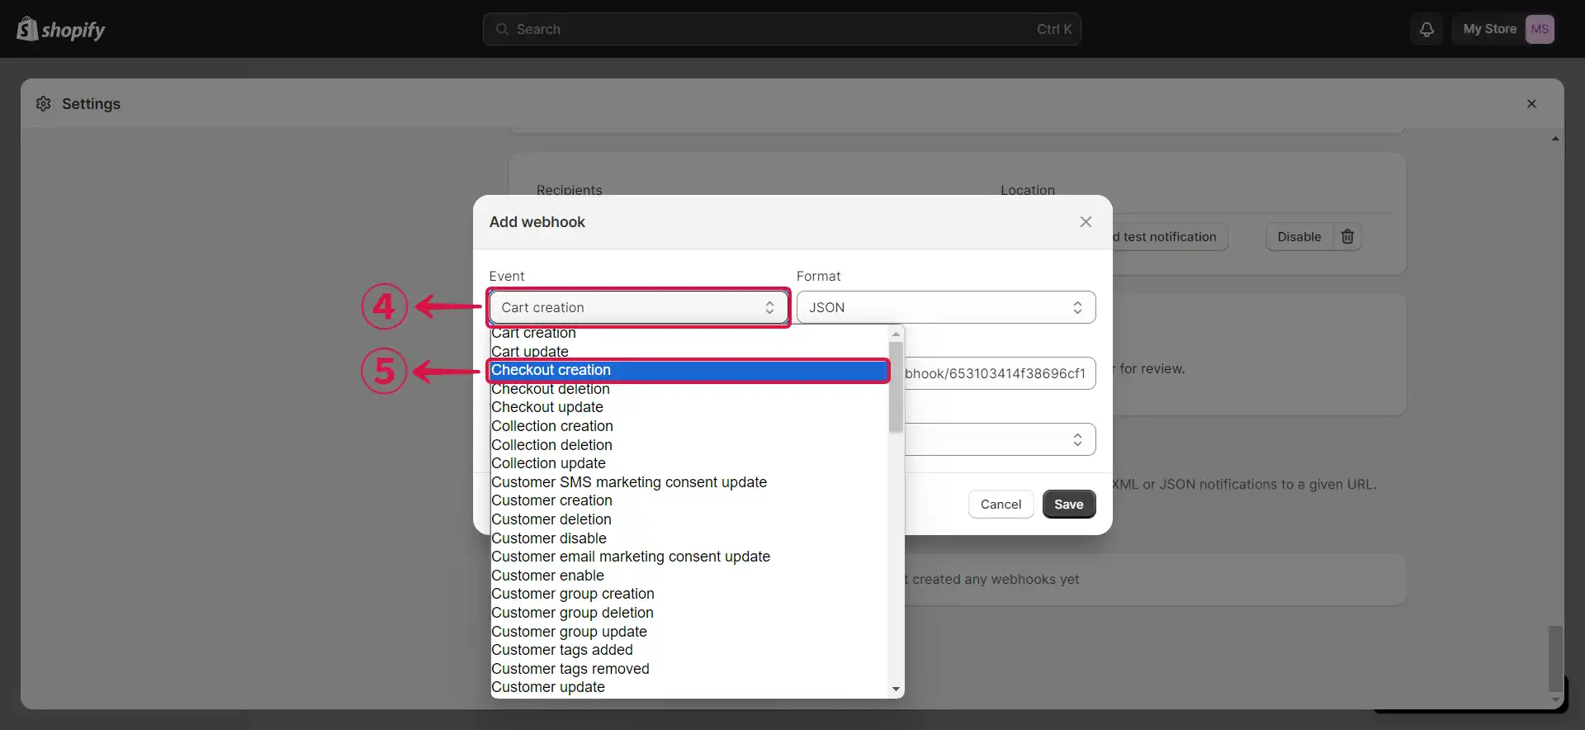
Task: Select Collection update option
Action: point(689,463)
